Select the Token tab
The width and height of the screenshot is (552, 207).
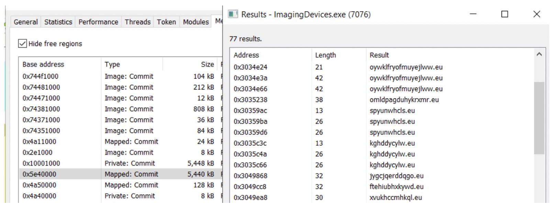point(166,22)
